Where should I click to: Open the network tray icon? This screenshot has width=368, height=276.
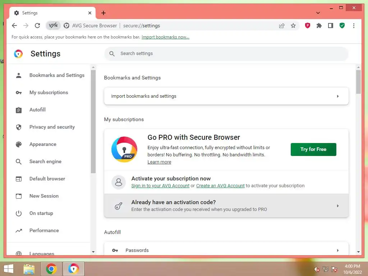(x=325, y=269)
